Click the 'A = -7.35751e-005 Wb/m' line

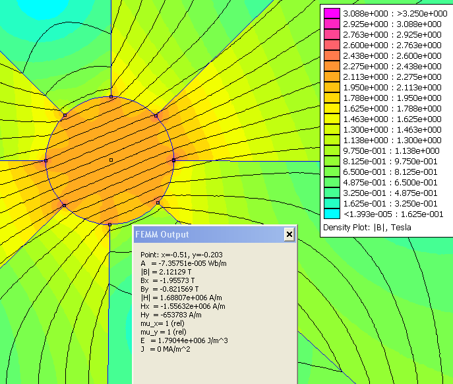click(x=183, y=263)
